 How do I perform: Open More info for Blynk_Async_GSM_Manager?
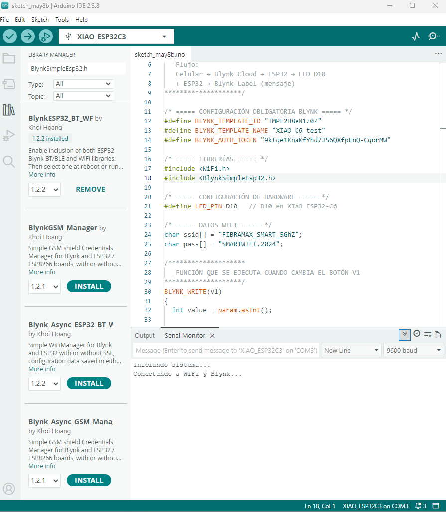42,466
